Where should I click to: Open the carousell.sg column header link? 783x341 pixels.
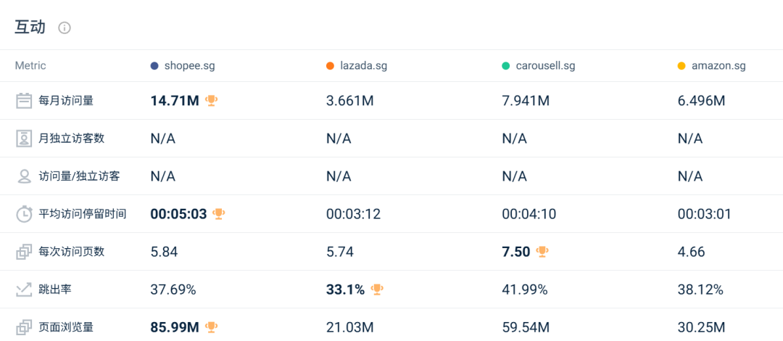coord(545,66)
